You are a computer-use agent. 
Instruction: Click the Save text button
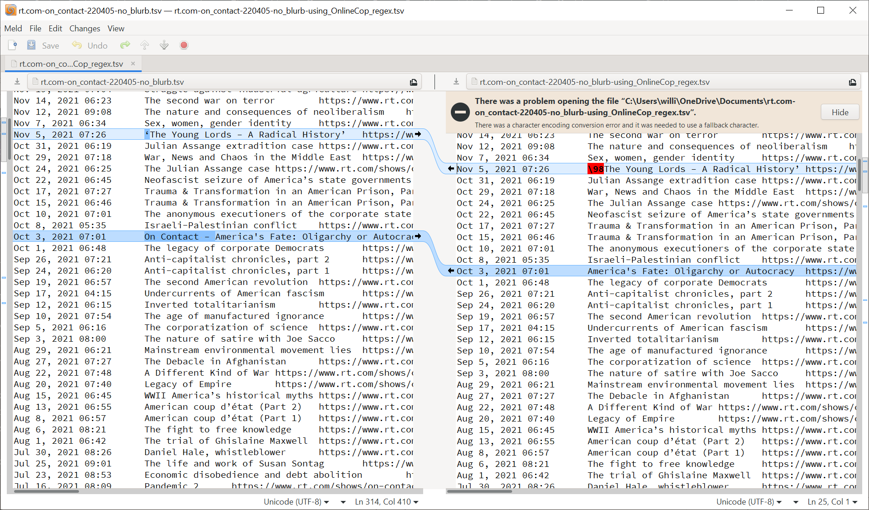tap(50, 45)
